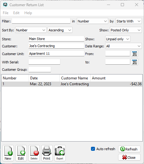Expand the Starts With match dropdown
144x164 pixels.
tap(129, 21)
